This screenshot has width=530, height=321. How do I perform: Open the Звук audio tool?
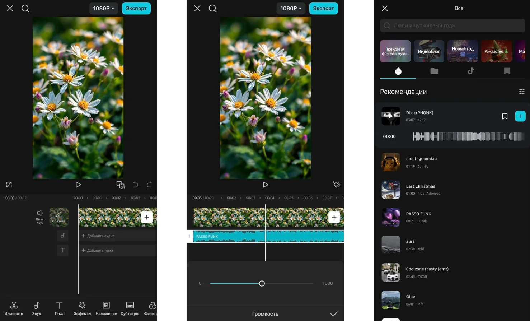37,308
